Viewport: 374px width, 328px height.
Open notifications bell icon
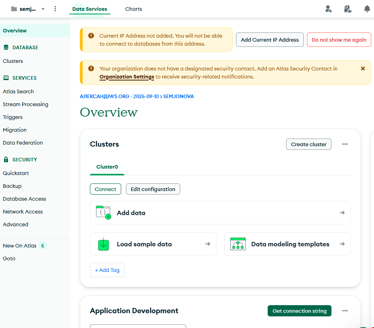pos(367,9)
